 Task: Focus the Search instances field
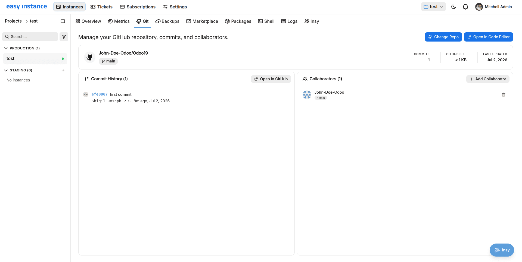click(30, 37)
